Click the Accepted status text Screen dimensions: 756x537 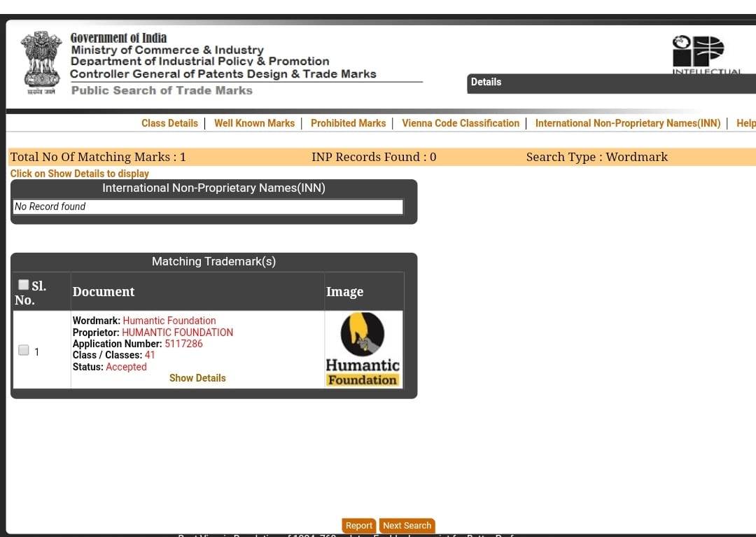click(x=126, y=367)
